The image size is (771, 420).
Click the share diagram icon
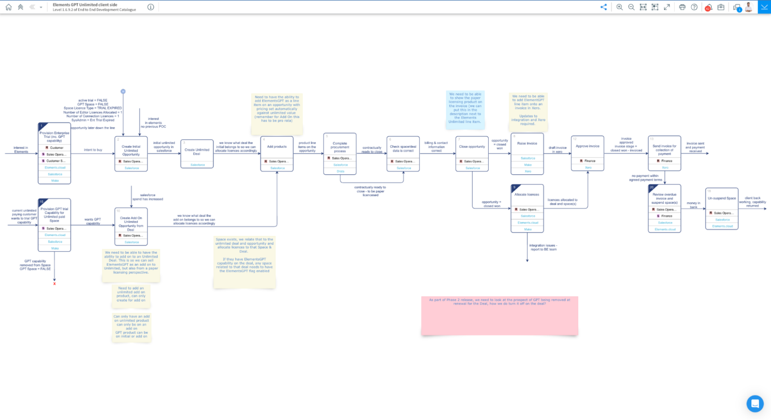tap(604, 7)
